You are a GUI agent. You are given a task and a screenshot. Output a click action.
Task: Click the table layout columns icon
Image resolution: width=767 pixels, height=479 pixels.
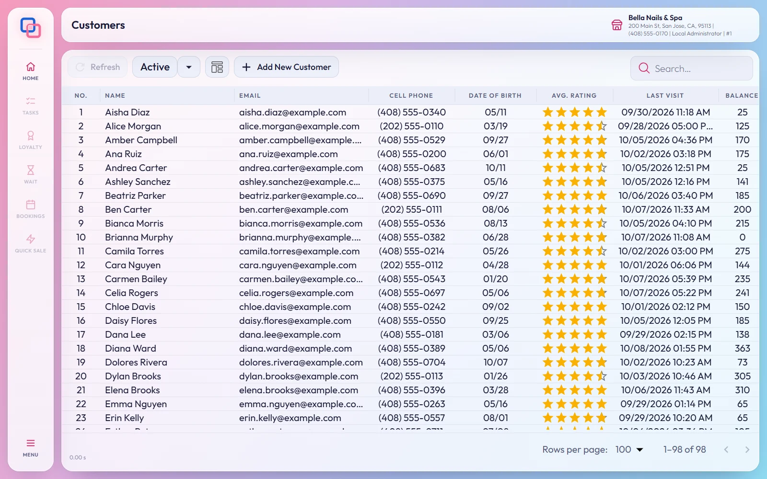point(217,67)
